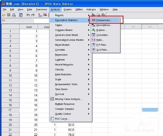Select the num column header
Image resolution: width=163 pixels, height=136 pixels.
tap(29, 27)
